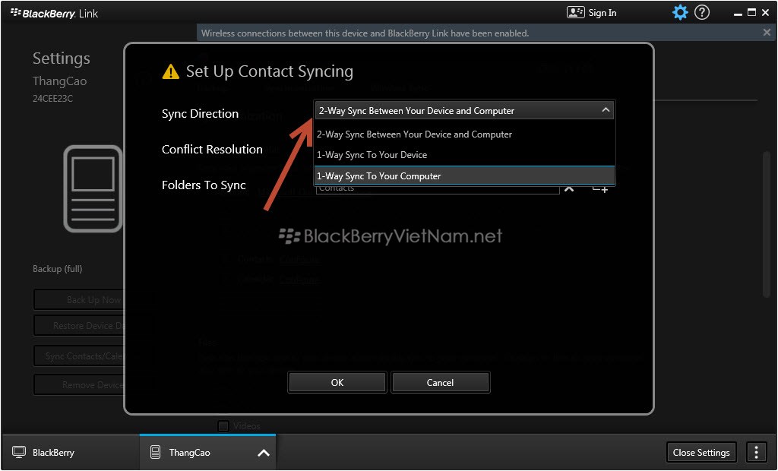Click the Sign In link

coord(602,13)
